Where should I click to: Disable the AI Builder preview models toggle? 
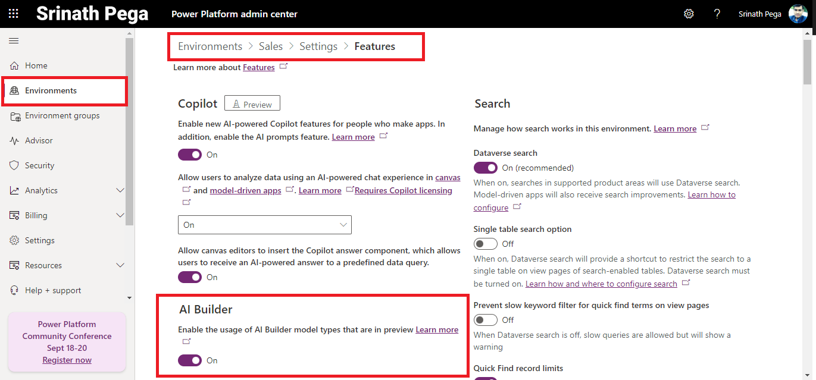point(190,360)
